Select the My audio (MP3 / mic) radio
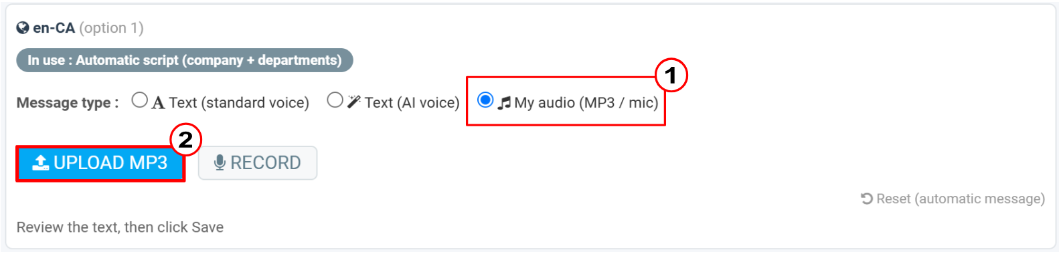1059x254 pixels. point(485,100)
